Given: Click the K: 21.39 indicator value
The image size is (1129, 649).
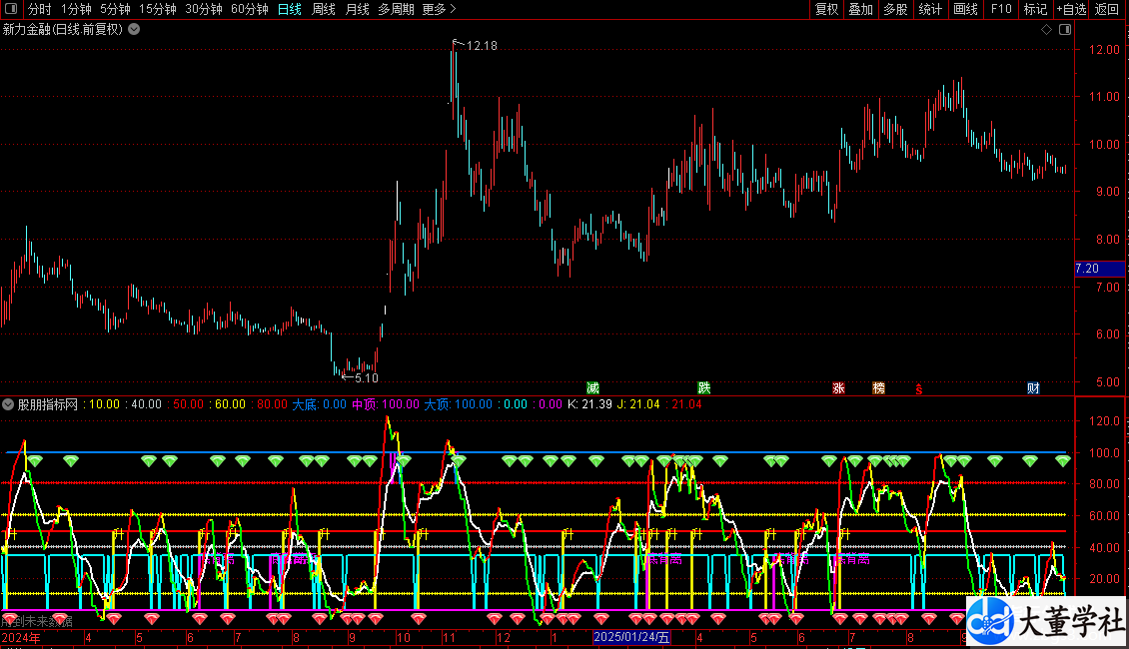Looking at the screenshot, I should click(x=589, y=404).
